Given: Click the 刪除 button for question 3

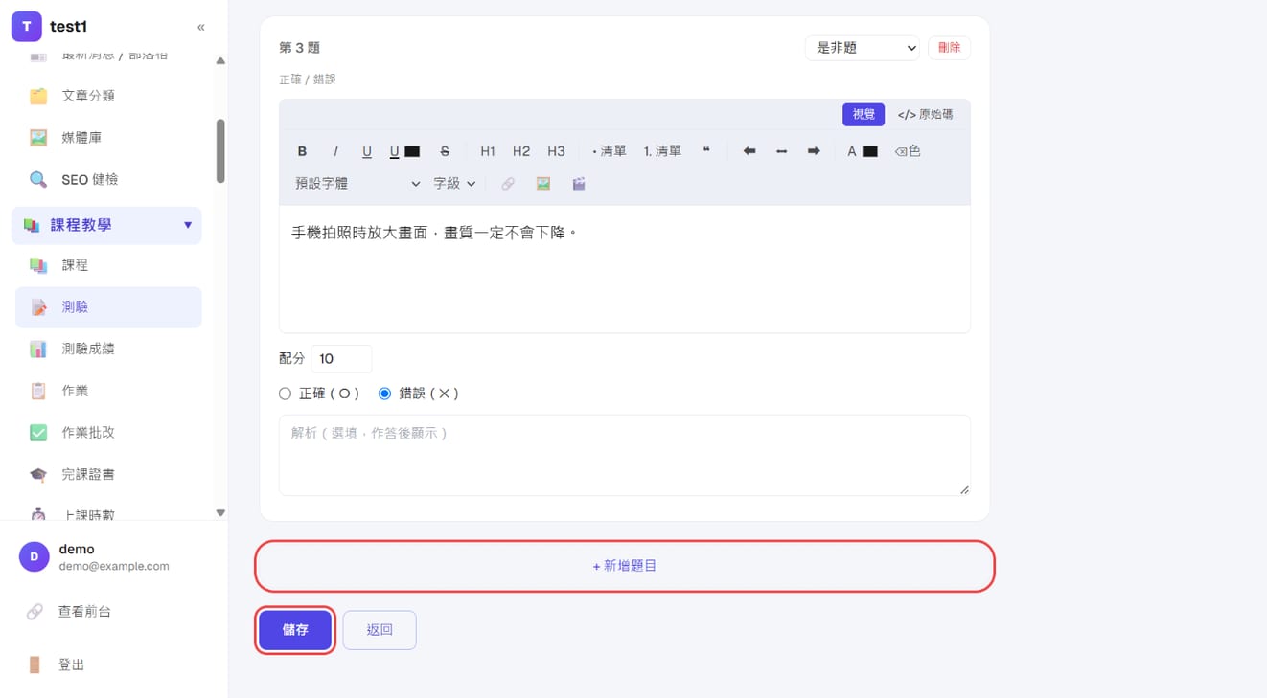Looking at the screenshot, I should coord(949,48).
